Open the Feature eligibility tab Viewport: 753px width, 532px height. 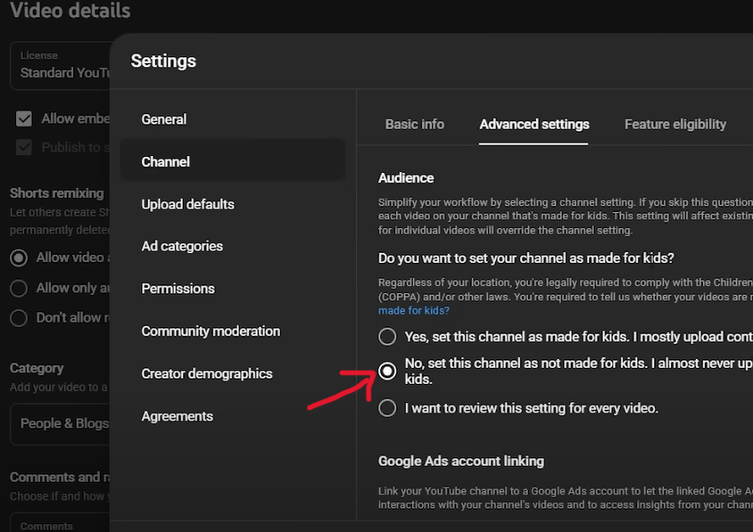point(675,124)
